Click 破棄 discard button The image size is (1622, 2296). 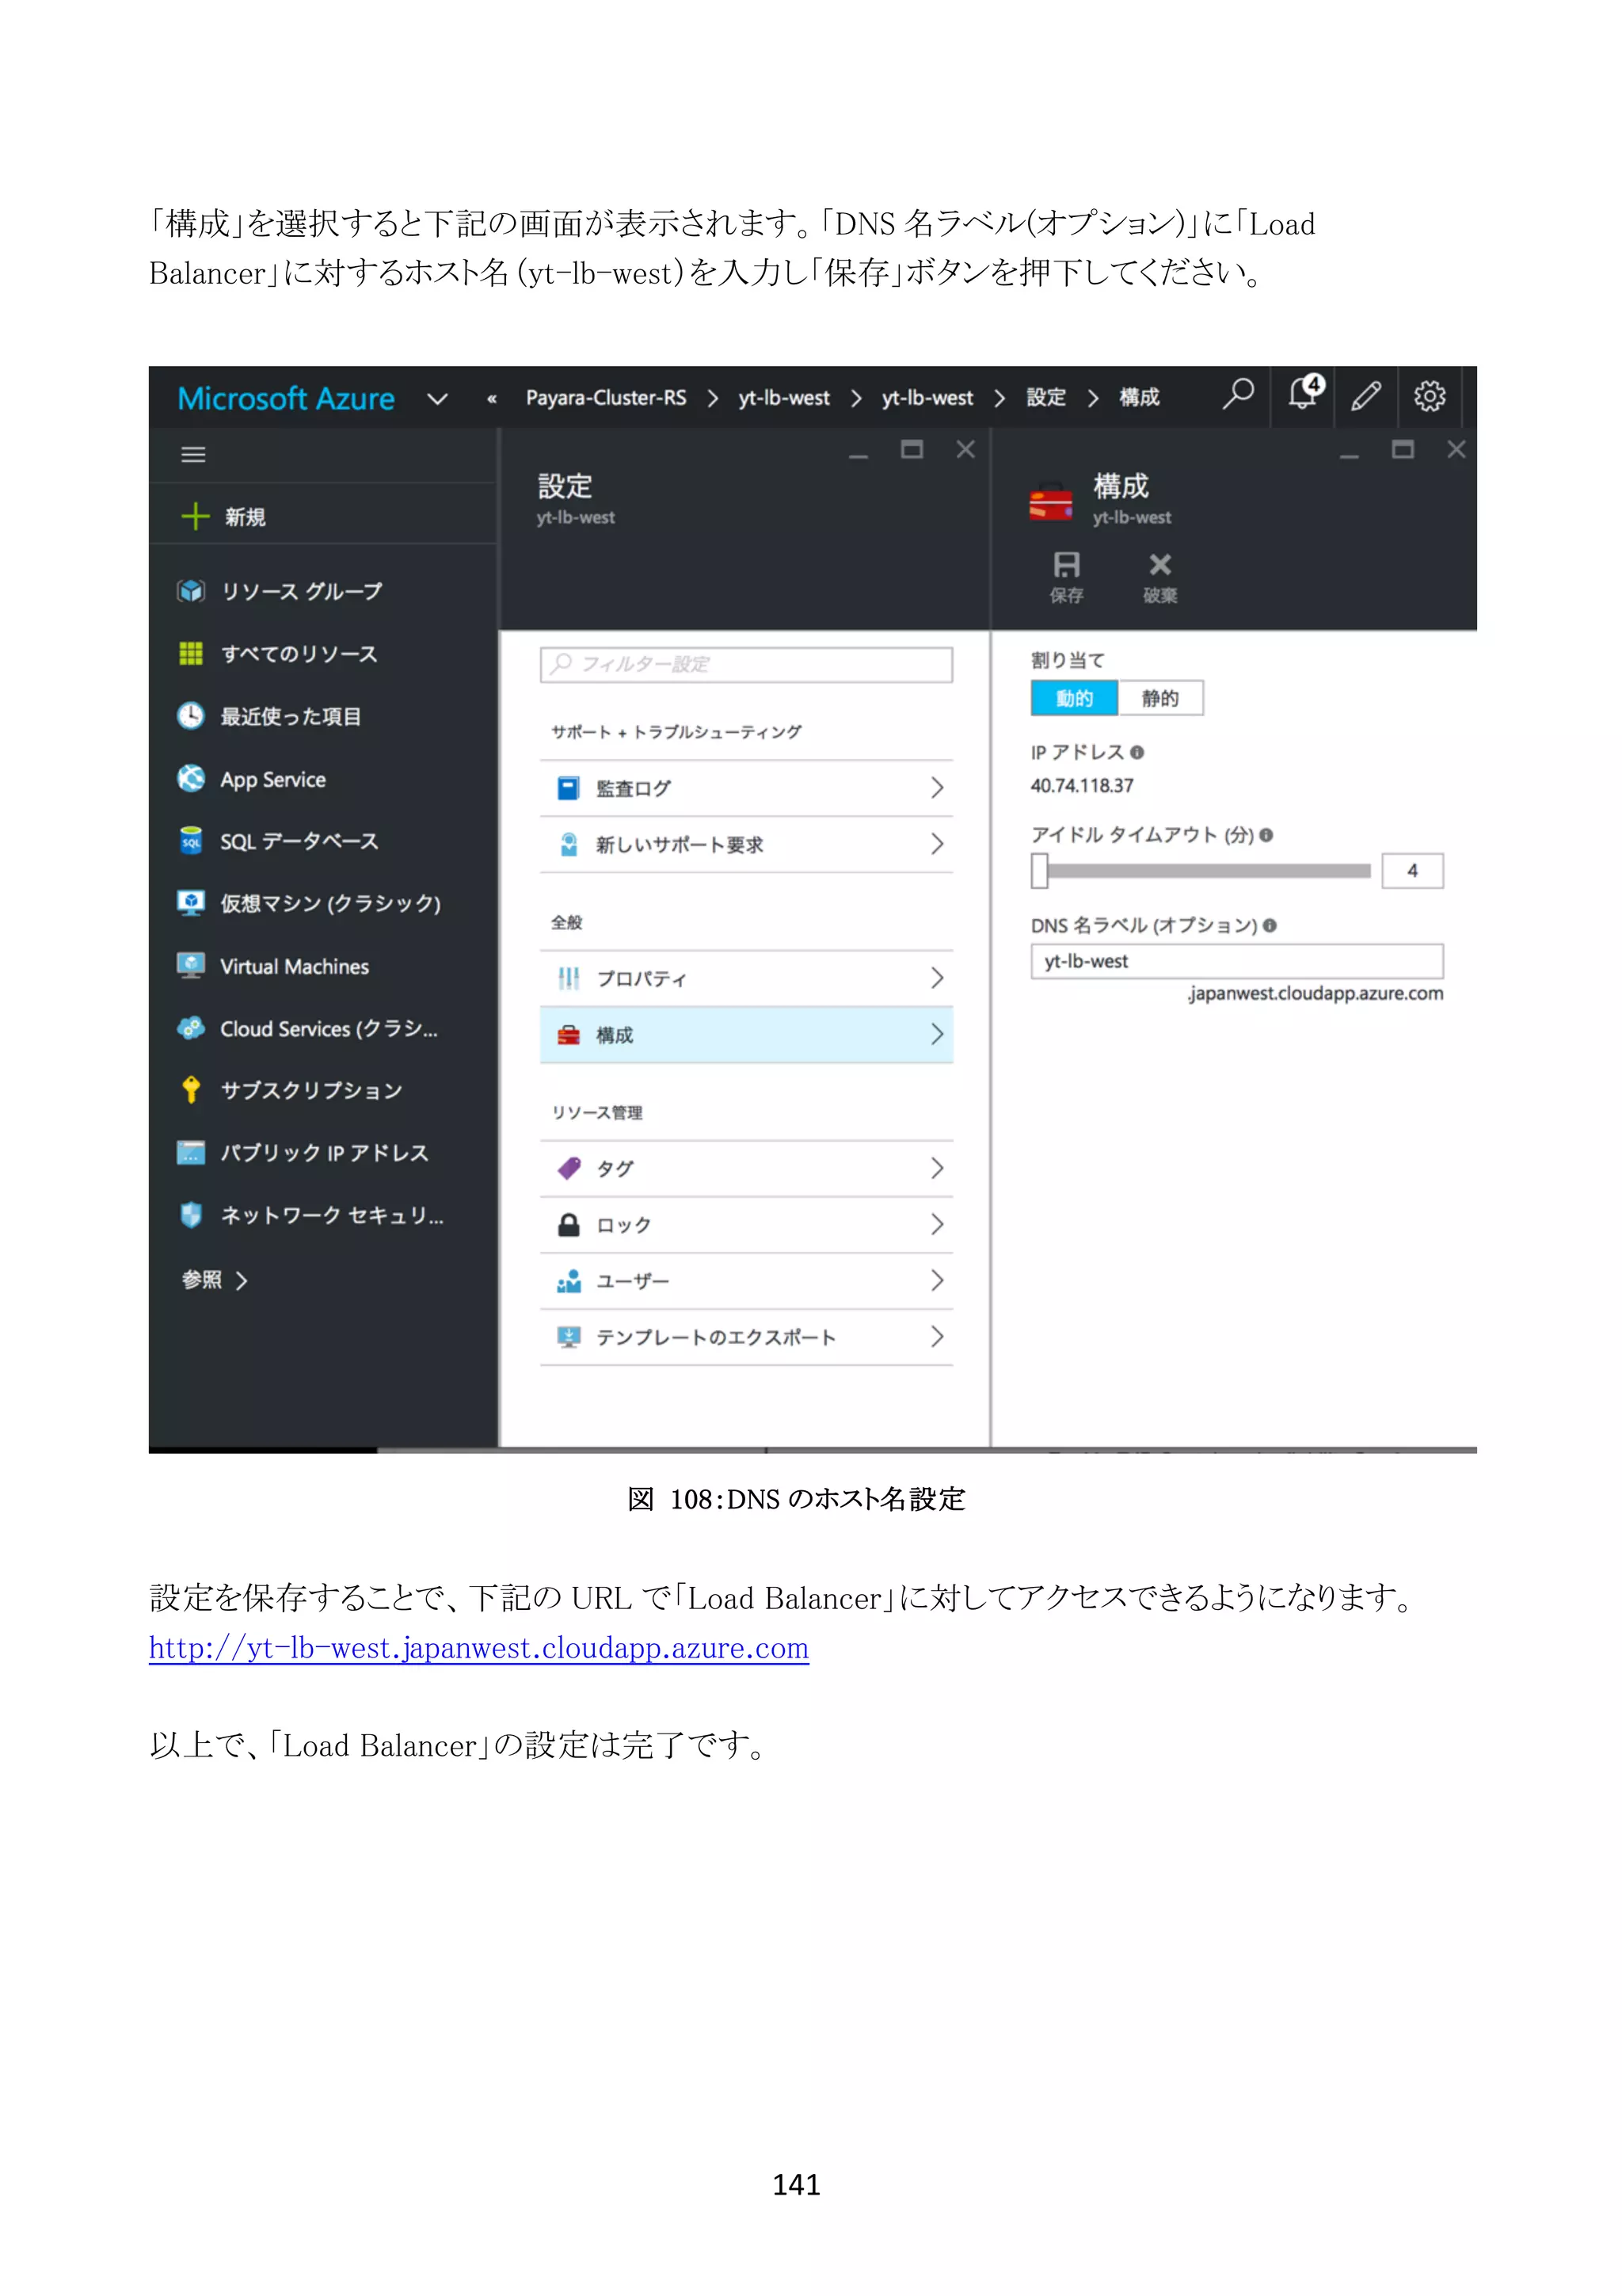point(1160,577)
